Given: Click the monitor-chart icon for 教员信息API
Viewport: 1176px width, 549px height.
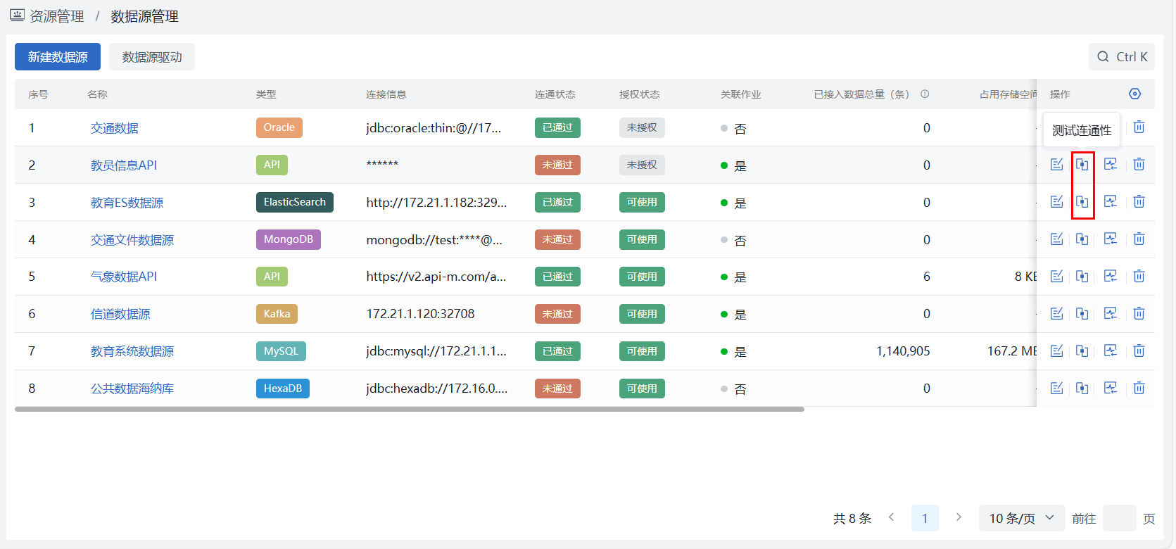Looking at the screenshot, I should 1111,165.
